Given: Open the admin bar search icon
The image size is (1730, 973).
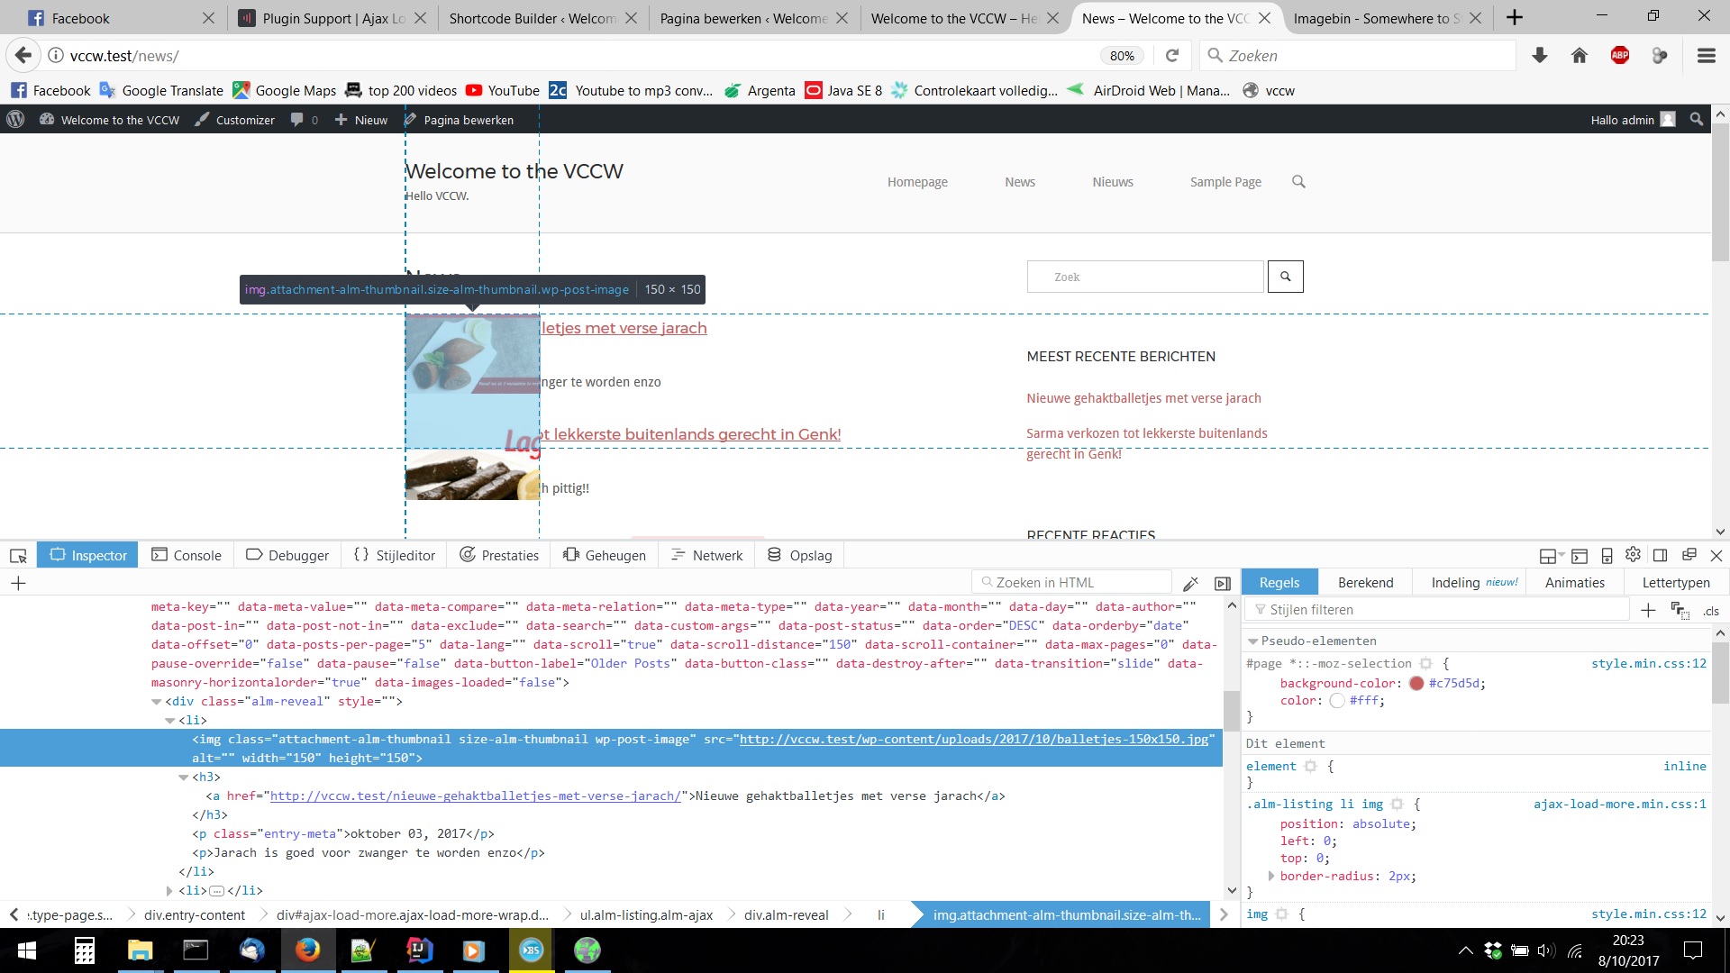Looking at the screenshot, I should pos(1697,119).
